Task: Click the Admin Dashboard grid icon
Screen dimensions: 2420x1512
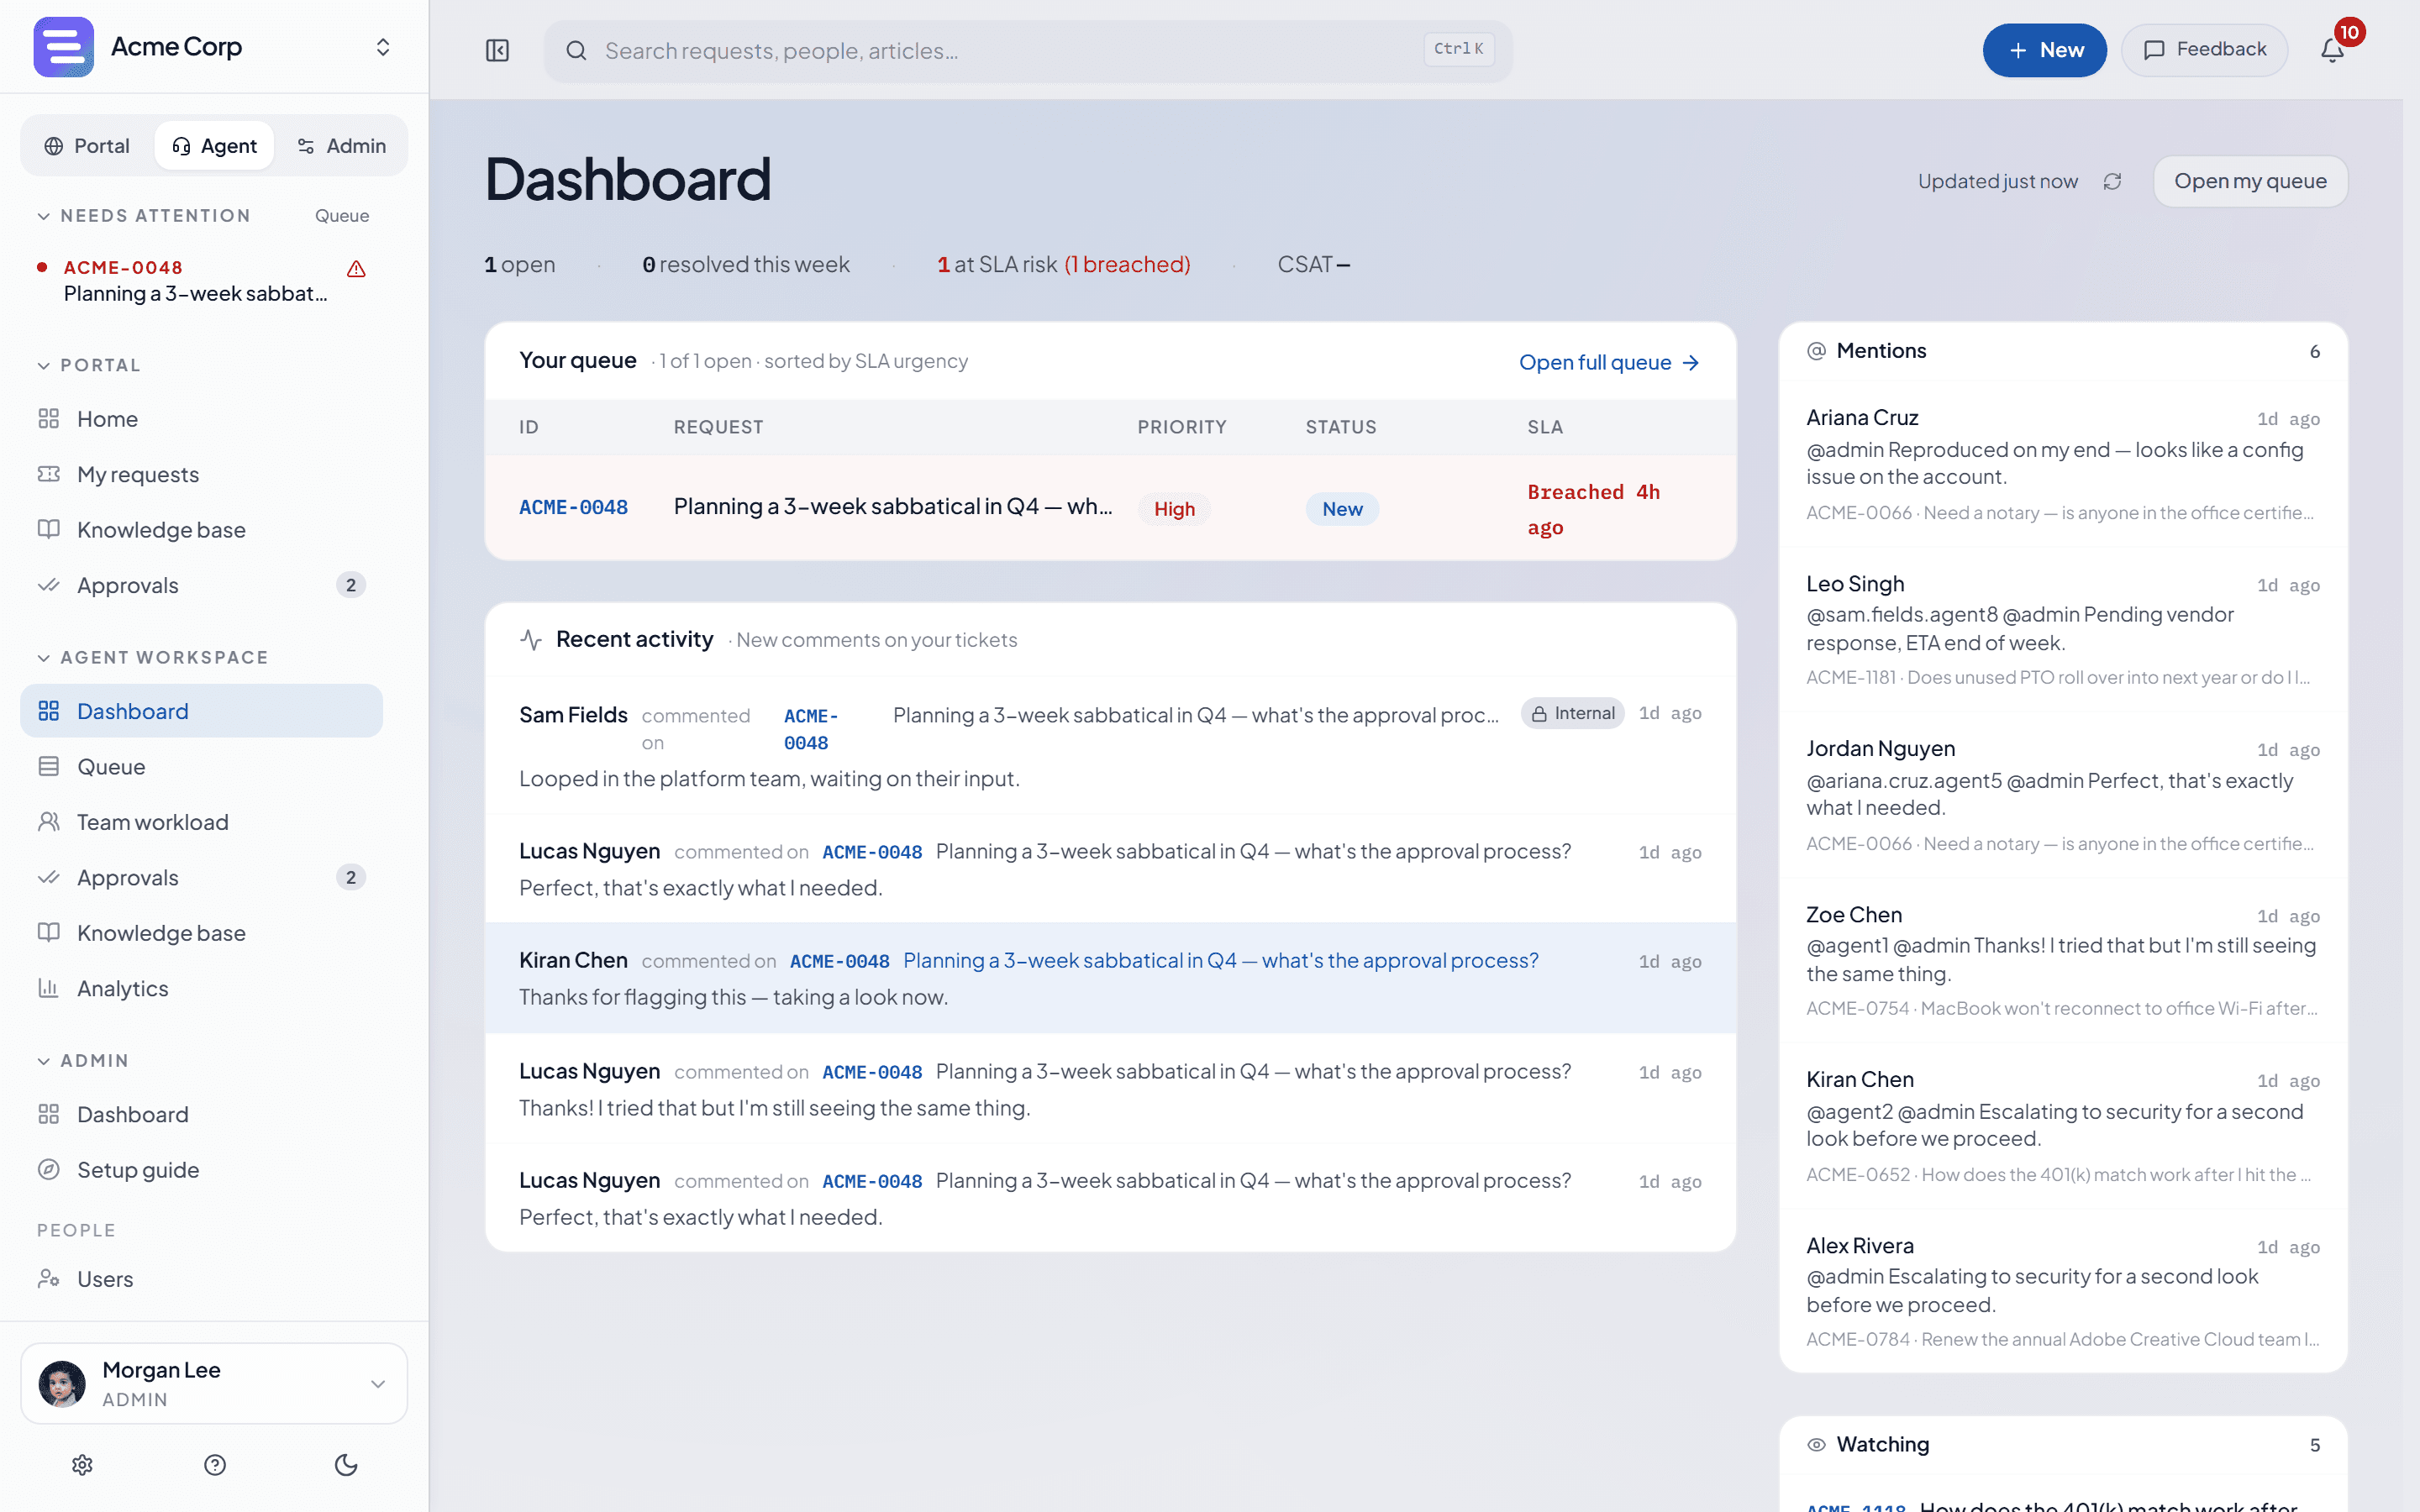Action: click(48, 1114)
